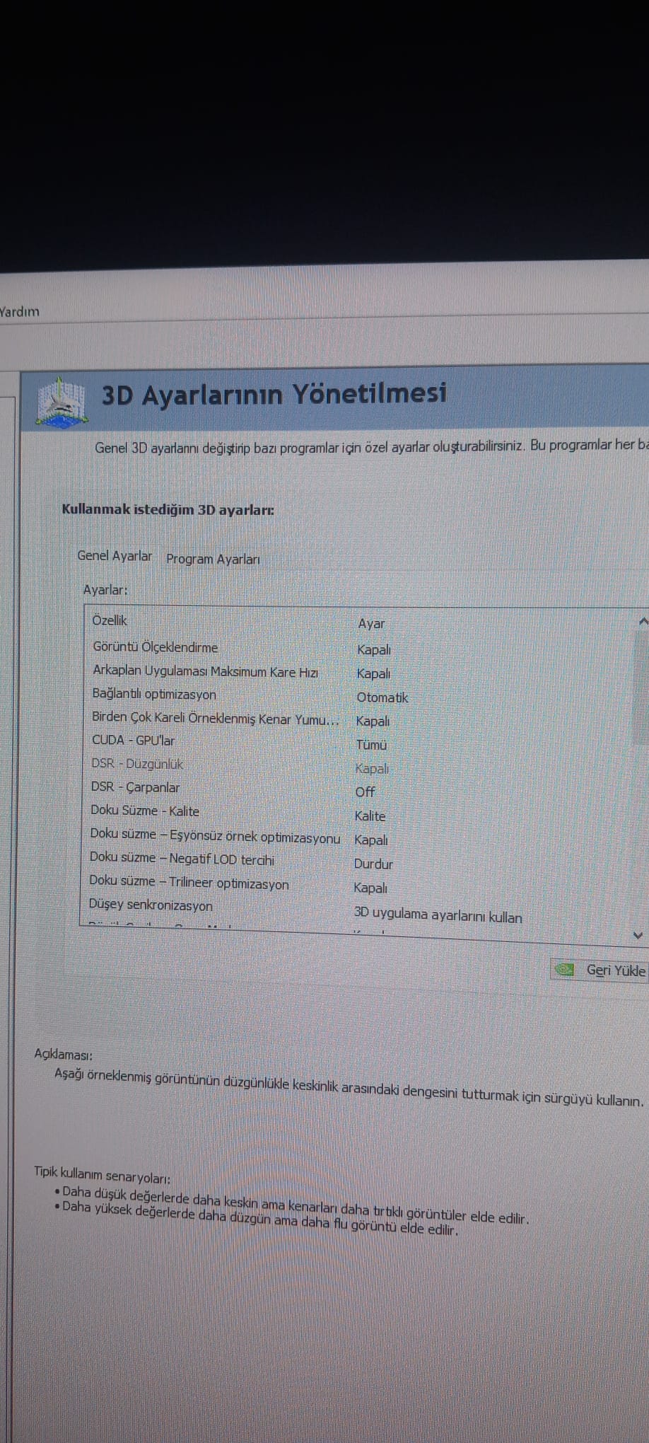649x1443 pixels.
Task: Open the CUDA - GPU'lar Tümü setting
Action: [371, 745]
